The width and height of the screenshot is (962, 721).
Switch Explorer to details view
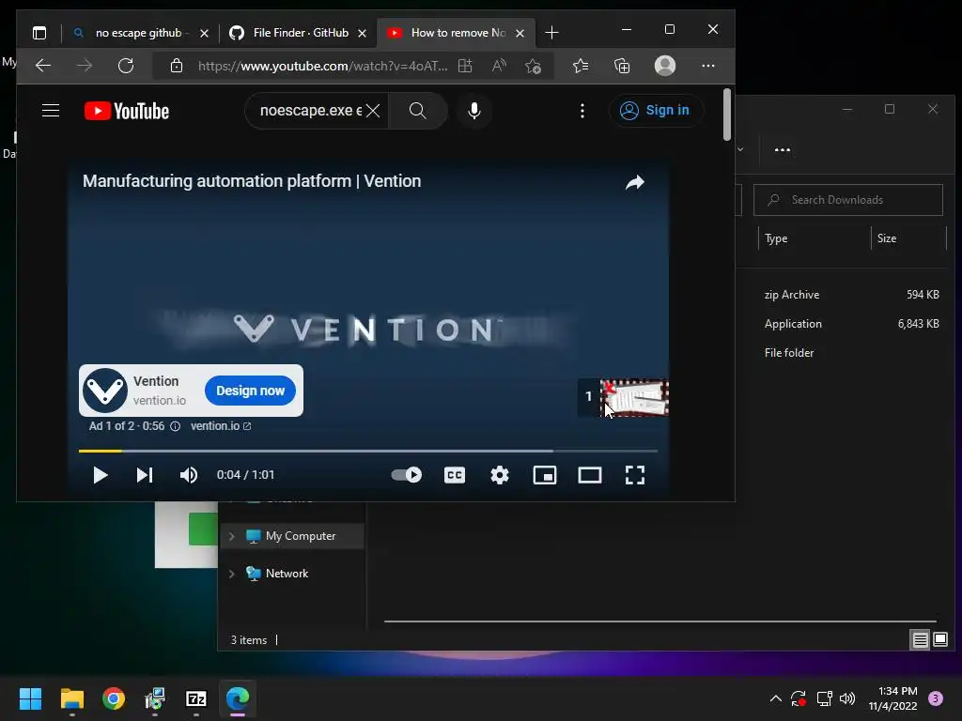coord(921,640)
